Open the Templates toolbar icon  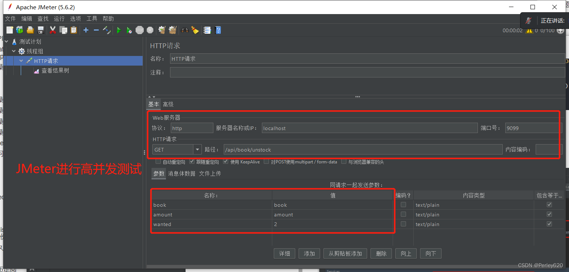20,30
